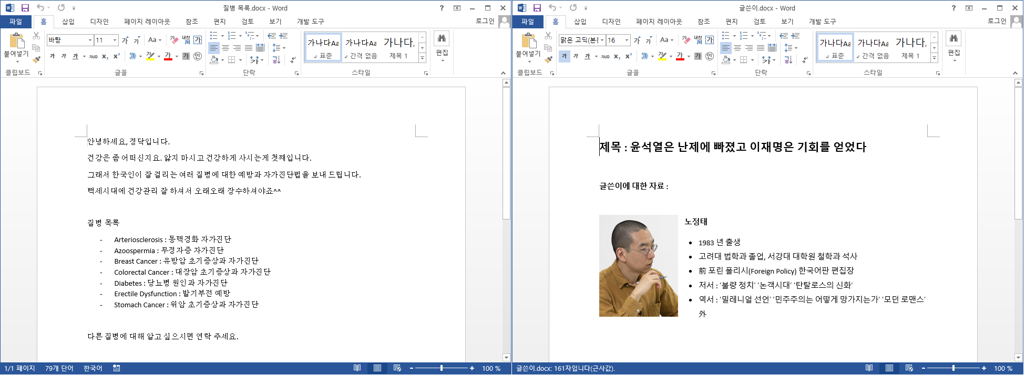1025x375 pixels.
Task: Switch to Read Mode in left status bar
Action: [357, 368]
